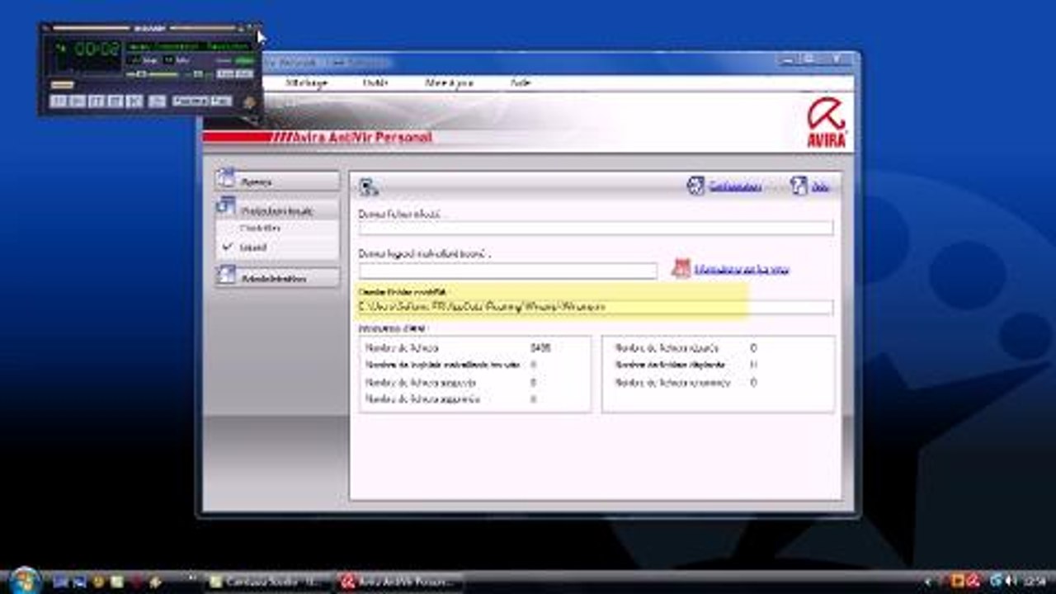Click the Avira AntiVir taskbar button

tap(400, 582)
